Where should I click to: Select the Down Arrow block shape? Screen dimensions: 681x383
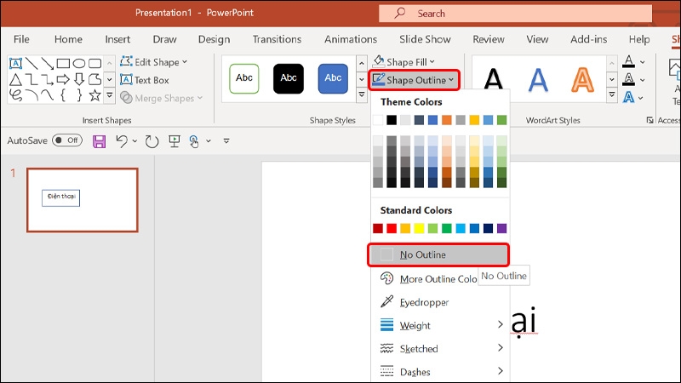[x=79, y=79]
